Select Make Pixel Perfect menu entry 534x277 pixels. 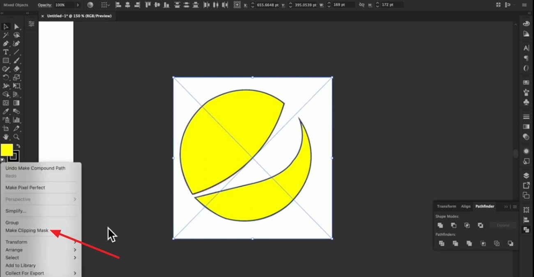[25, 187]
